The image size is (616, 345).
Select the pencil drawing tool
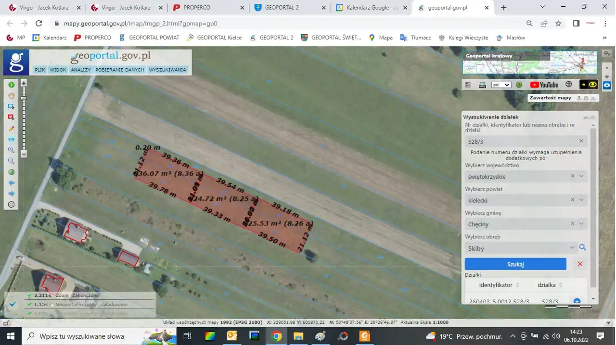pyautogui.click(x=11, y=128)
